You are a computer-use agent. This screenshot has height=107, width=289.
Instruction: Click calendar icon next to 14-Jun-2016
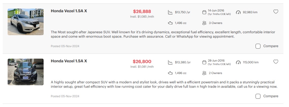tap(204, 12)
